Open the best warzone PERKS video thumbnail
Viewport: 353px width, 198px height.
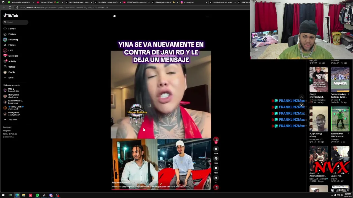click(x=340, y=119)
